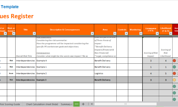This screenshot has height=107, width=178.
Task: Switch to Summary sheet tab
Action: pyautogui.click(x=67, y=104)
